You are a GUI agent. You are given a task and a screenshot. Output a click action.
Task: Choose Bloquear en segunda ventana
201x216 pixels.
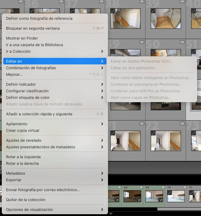coord(55,28)
